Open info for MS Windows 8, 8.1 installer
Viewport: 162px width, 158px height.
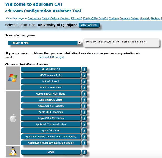click(84, 75)
